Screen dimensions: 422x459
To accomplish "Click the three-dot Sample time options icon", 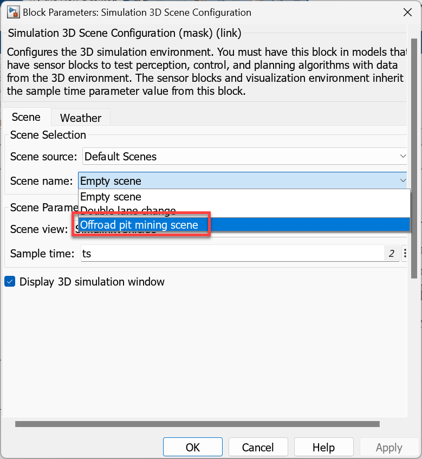I will pos(405,253).
